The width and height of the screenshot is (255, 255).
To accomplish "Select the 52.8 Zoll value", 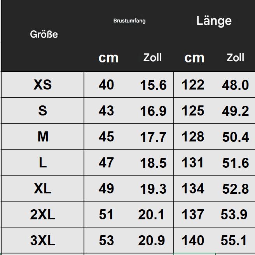I will click(236, 189).
